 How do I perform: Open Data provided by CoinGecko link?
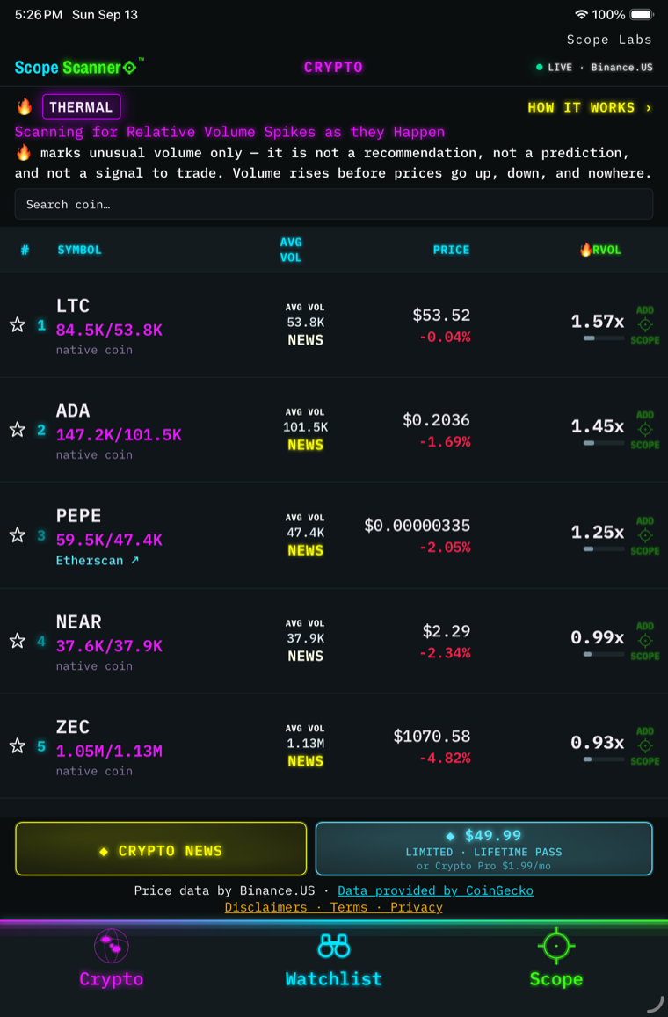[435, 890]
